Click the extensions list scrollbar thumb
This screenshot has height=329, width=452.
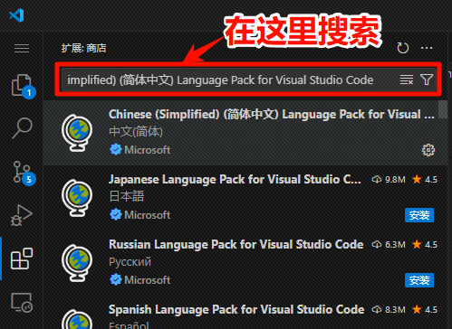tap(443, 109)
